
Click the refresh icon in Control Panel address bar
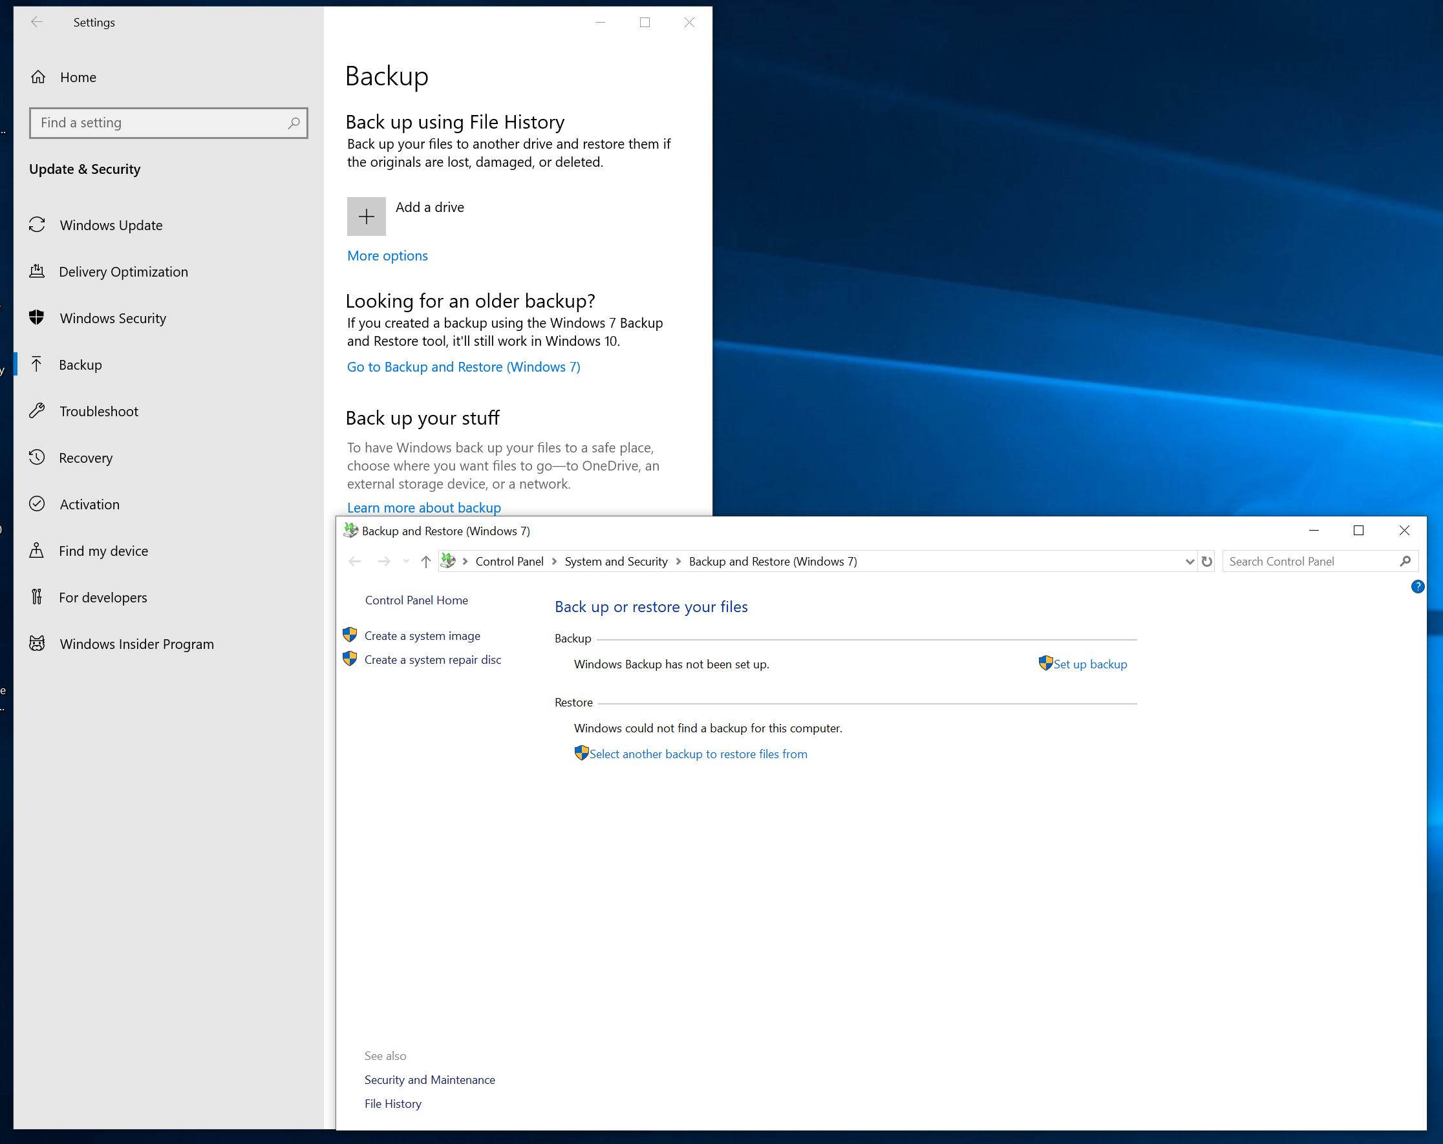tap(1207, 561)
